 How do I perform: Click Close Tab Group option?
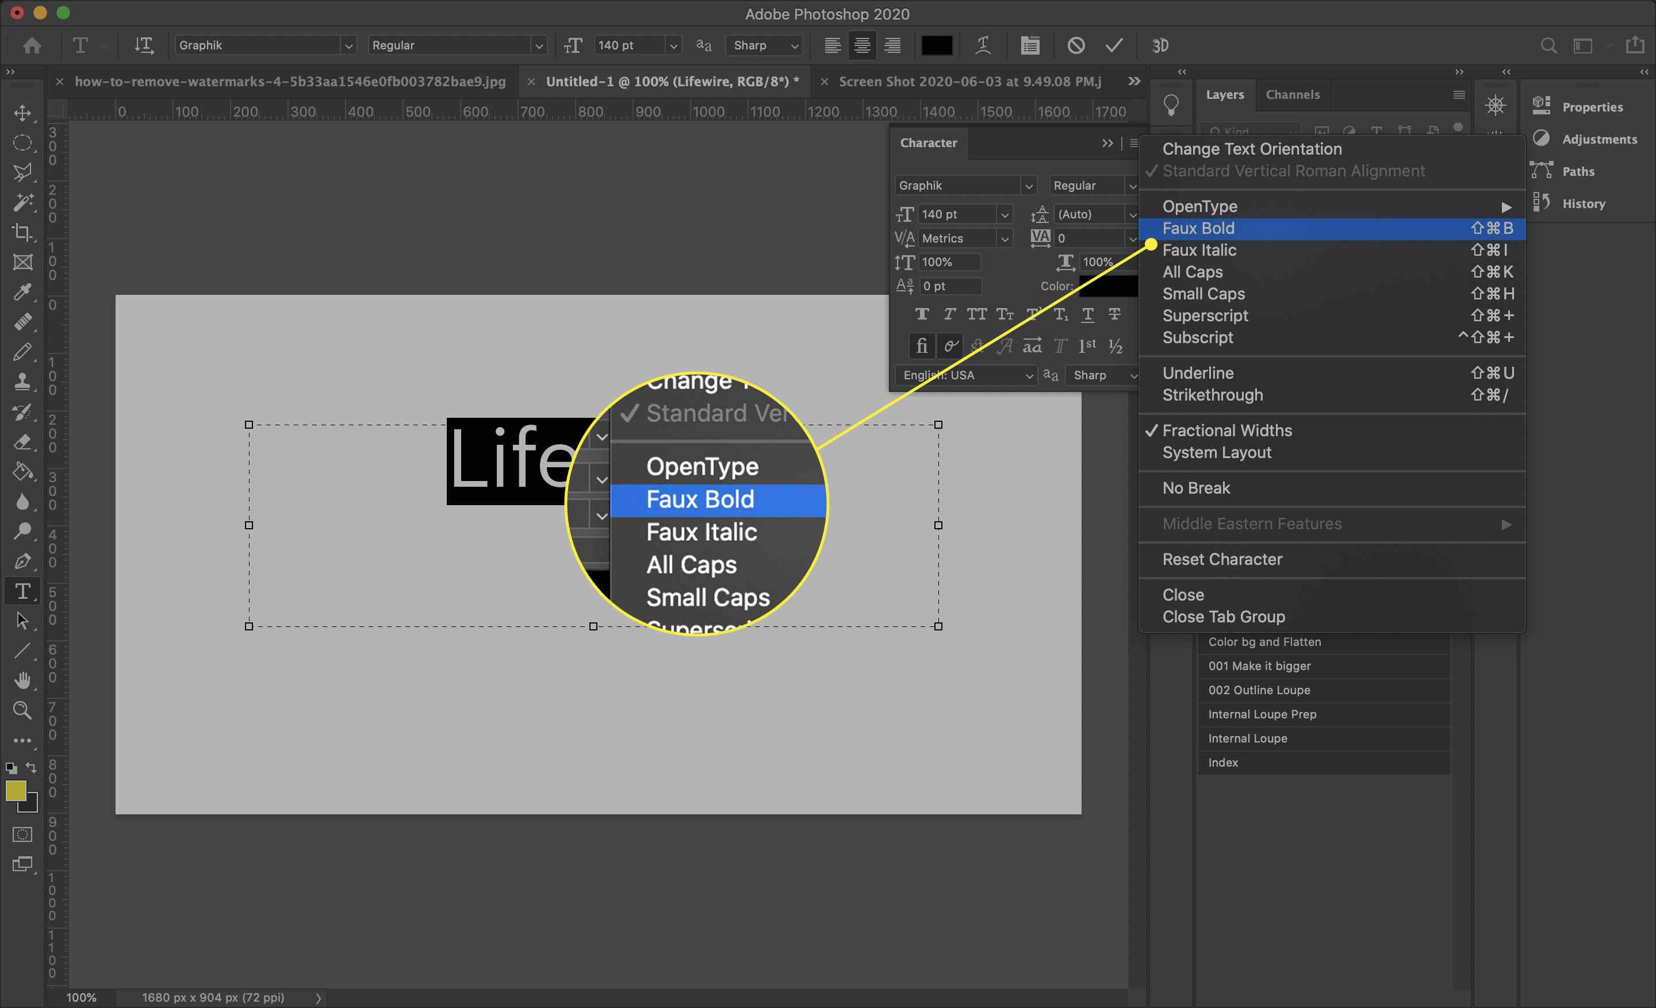(1222, 615)
